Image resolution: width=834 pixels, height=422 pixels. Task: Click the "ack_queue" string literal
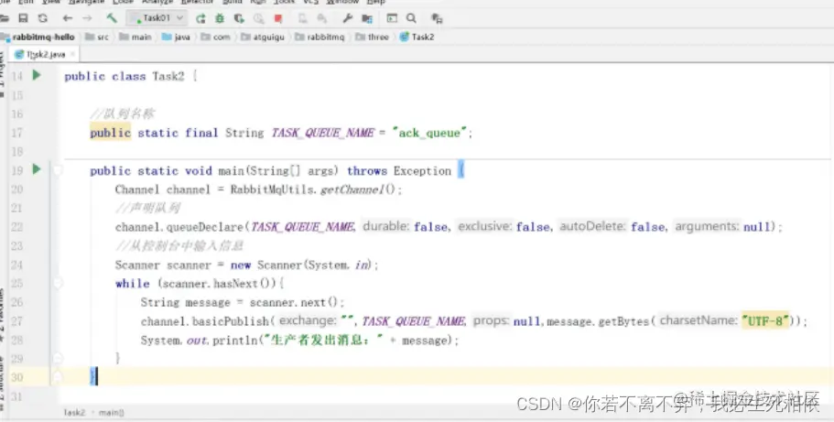coord(429,133)
